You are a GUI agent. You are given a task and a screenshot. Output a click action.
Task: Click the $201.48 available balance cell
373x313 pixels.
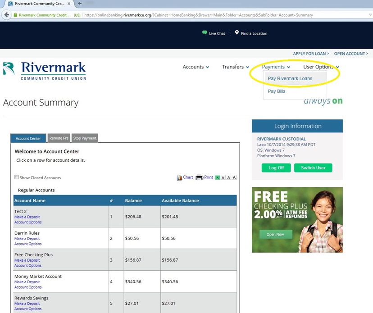pos(199,217)
